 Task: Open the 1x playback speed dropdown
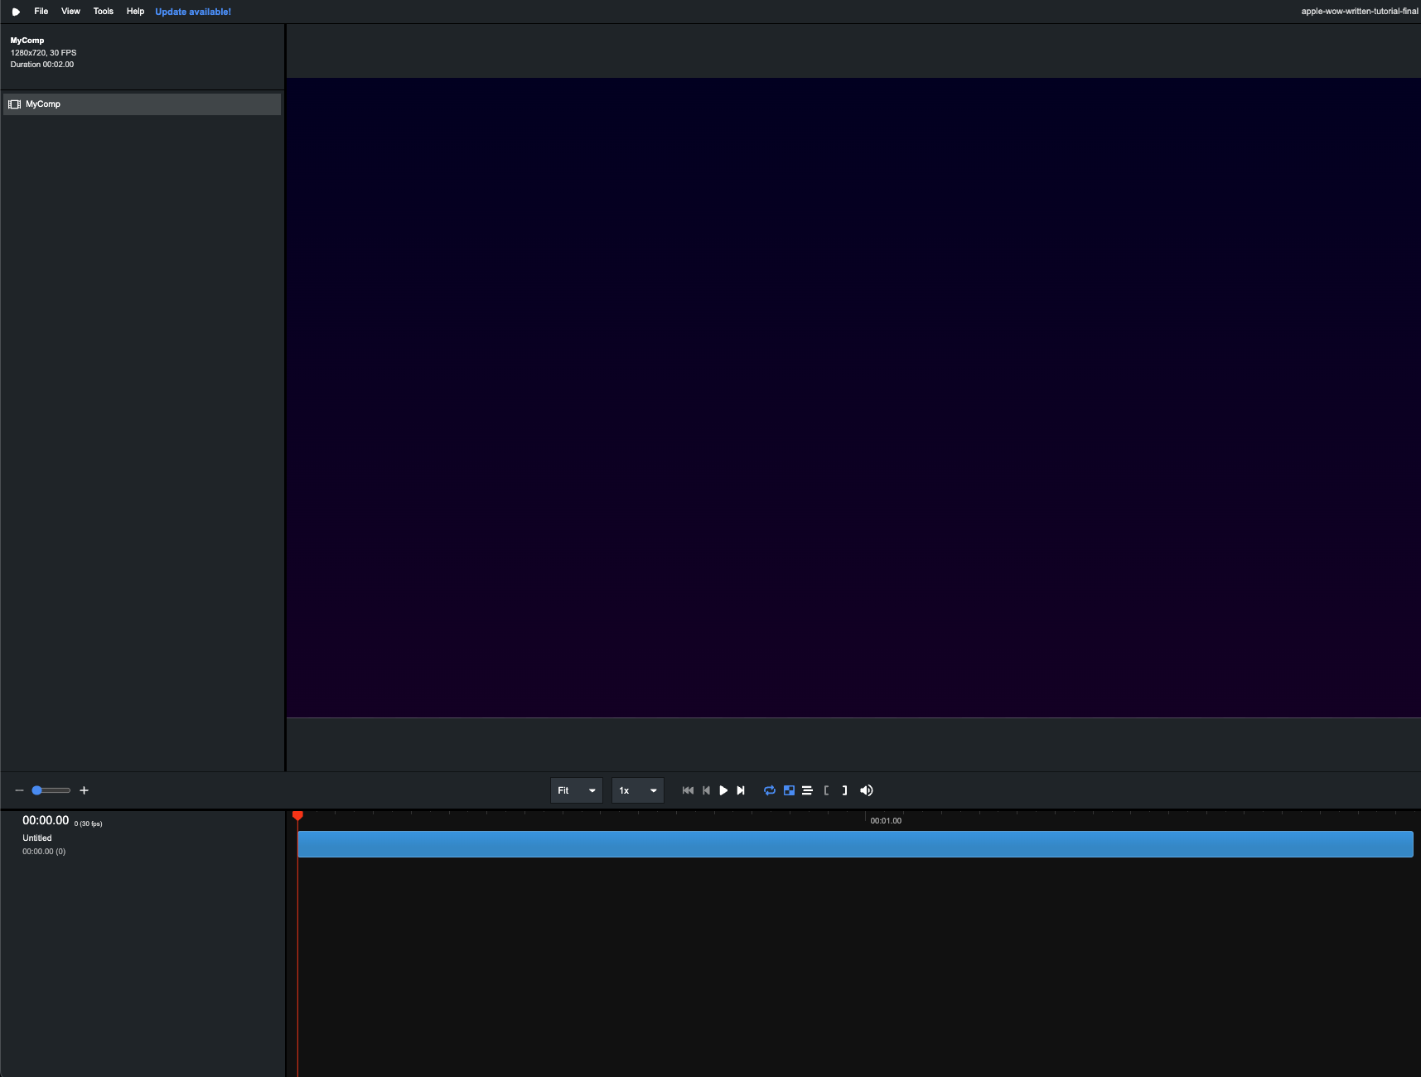(x=637, y=790)
